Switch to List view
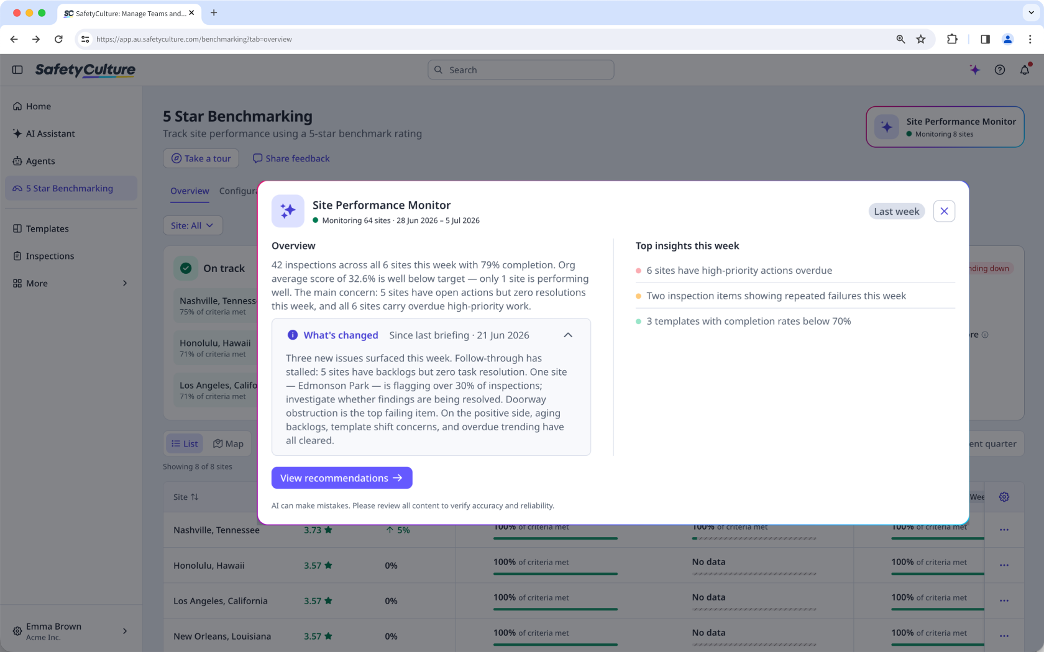This screenshot has height=652, width=1044. [x=185, y=443]
